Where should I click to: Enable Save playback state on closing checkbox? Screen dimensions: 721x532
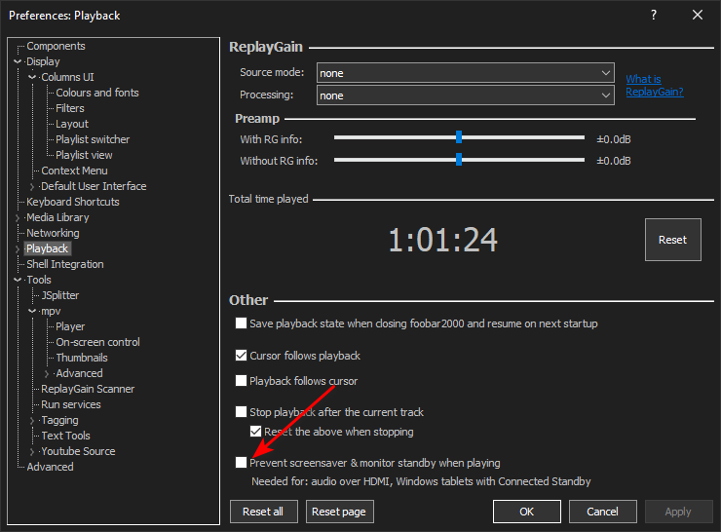(x=241, y=323)
